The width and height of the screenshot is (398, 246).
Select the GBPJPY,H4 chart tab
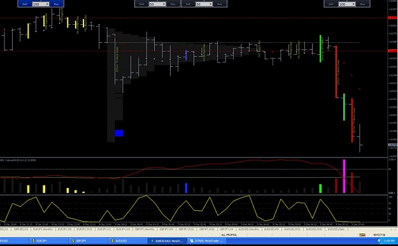pyautogui.click(x=227, y=229)
